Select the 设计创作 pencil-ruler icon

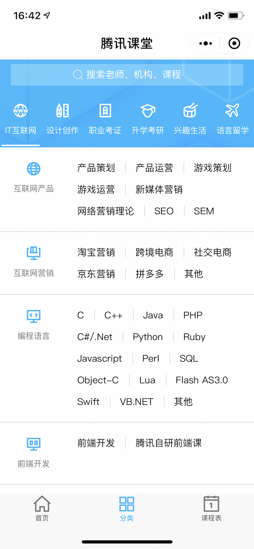[63, 110]
